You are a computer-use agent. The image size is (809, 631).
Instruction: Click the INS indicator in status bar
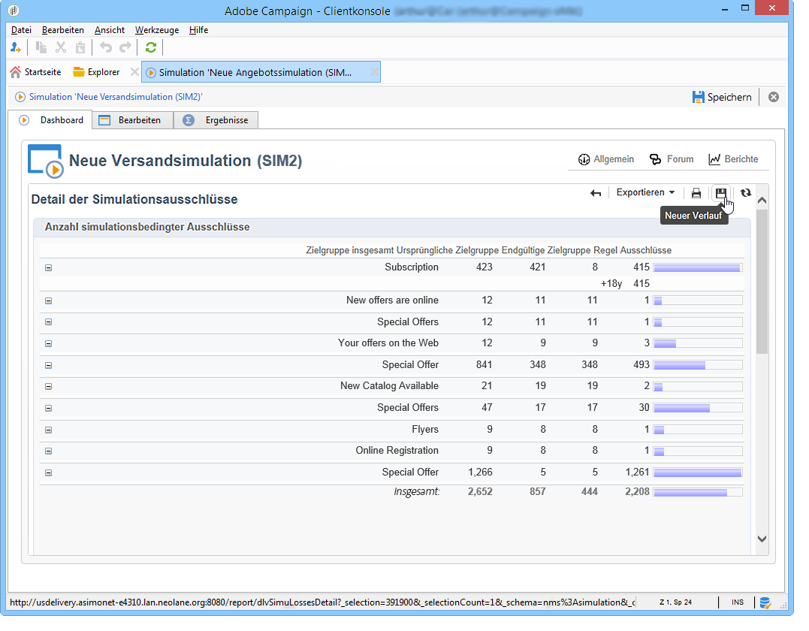click(x=738, y=602)
